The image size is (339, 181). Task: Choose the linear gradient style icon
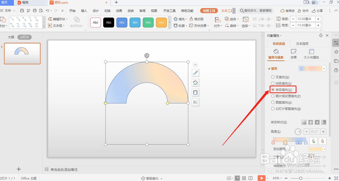pos(304,122)
